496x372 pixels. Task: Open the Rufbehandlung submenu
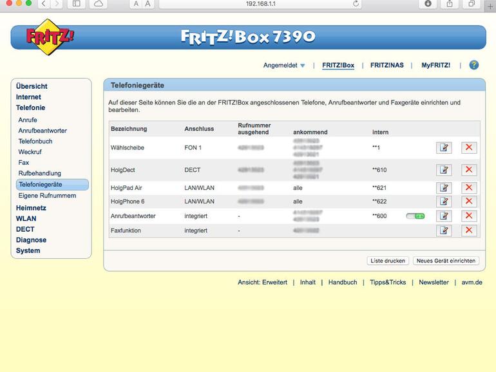[x=39, y=173]
